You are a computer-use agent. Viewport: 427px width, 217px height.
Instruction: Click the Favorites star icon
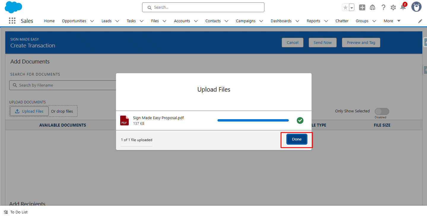coord(345,7)
